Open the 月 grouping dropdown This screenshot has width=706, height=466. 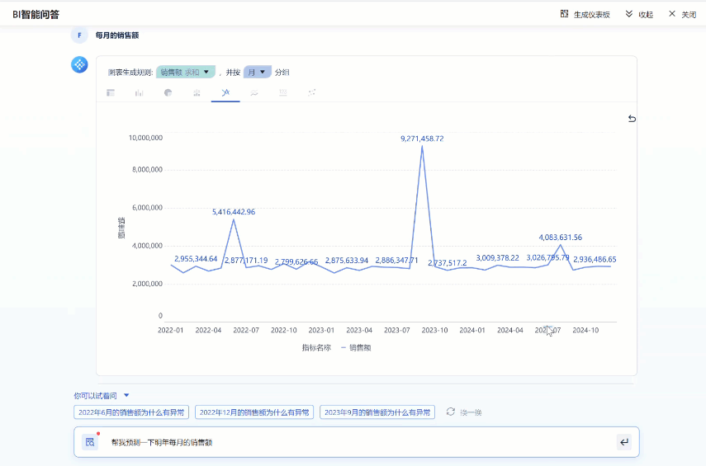tap(257, 72)
